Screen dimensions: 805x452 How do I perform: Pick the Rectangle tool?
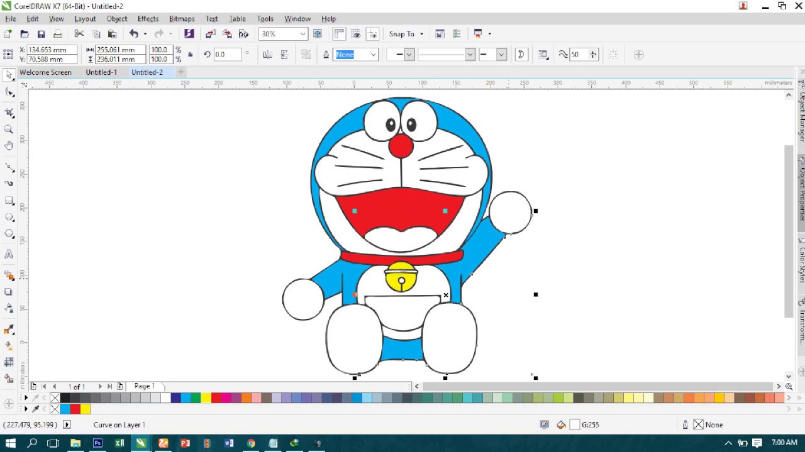[9, 201]
